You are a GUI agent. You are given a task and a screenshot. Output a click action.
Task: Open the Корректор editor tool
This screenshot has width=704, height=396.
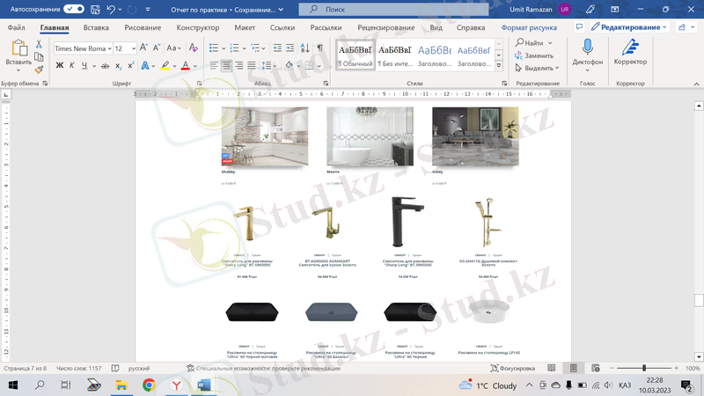pos(630,53)
